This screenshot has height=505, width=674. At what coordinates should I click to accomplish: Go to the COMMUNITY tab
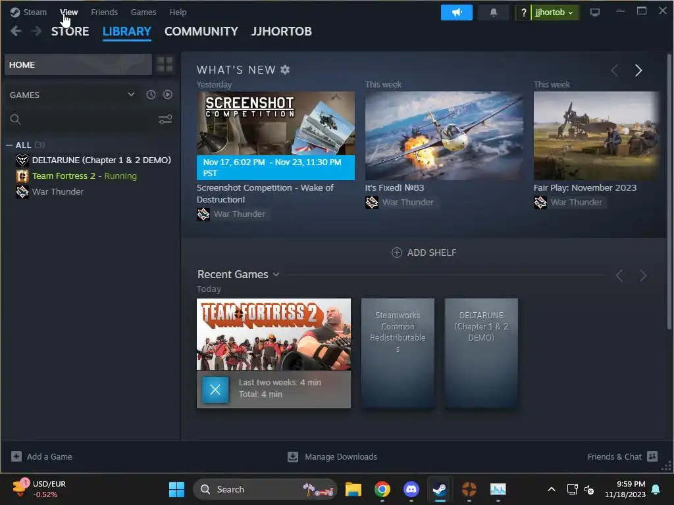pyautogui.click(x=201, y=32)
